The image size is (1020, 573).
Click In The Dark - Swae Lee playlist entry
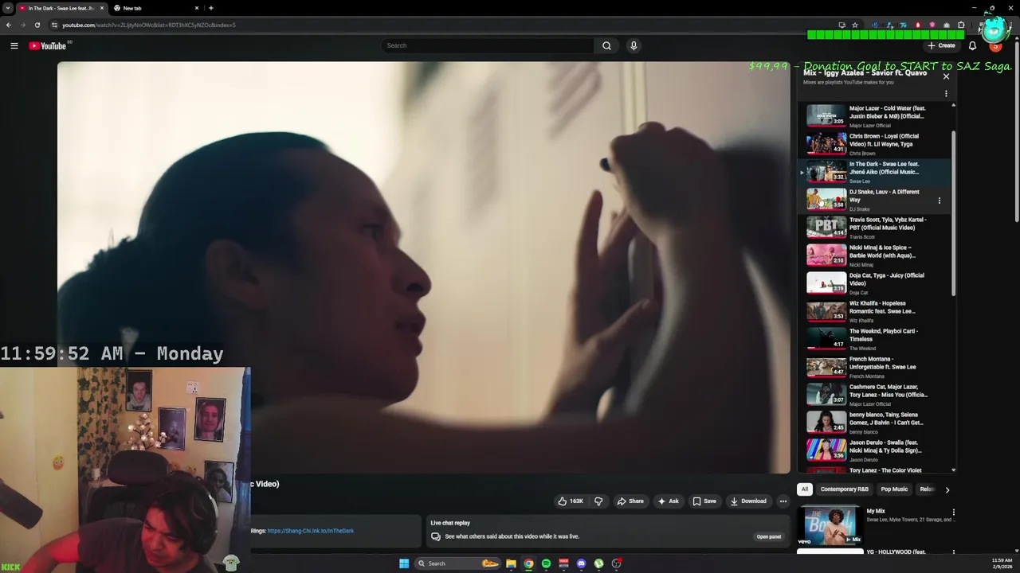tap(875, 172)
